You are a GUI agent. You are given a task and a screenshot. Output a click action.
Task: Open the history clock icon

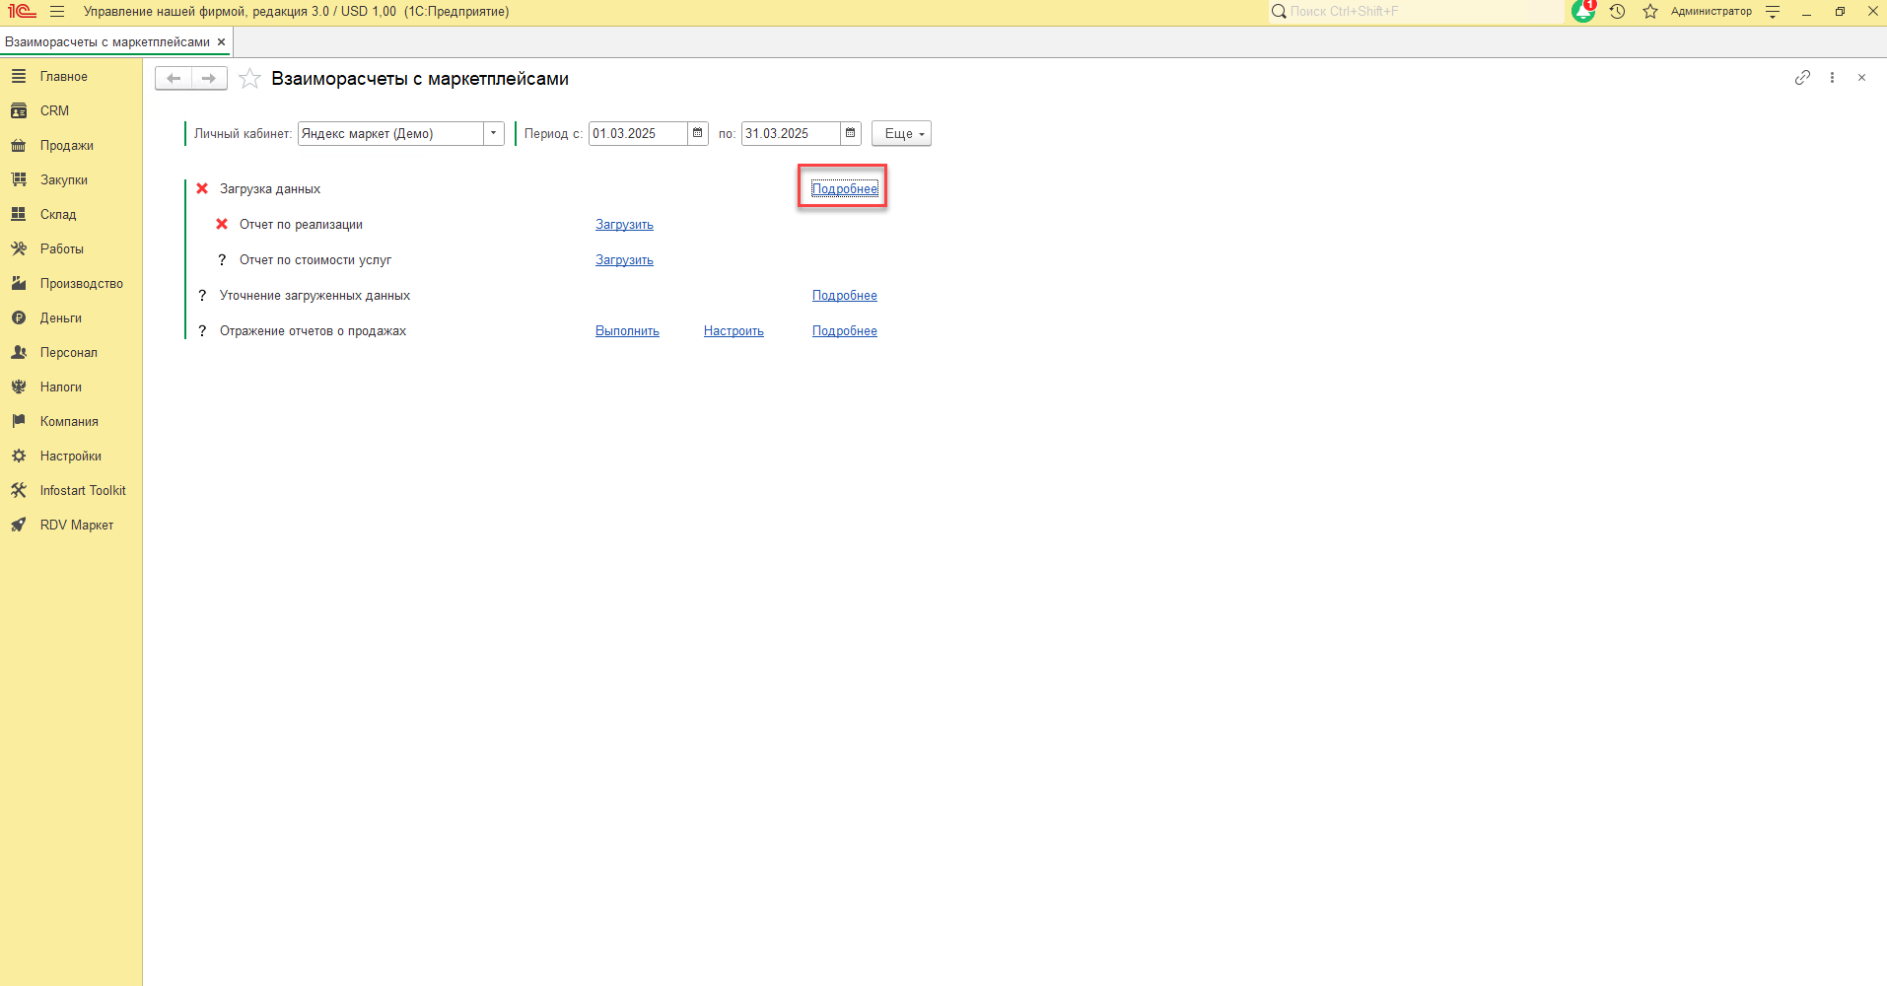point(1617,12)
